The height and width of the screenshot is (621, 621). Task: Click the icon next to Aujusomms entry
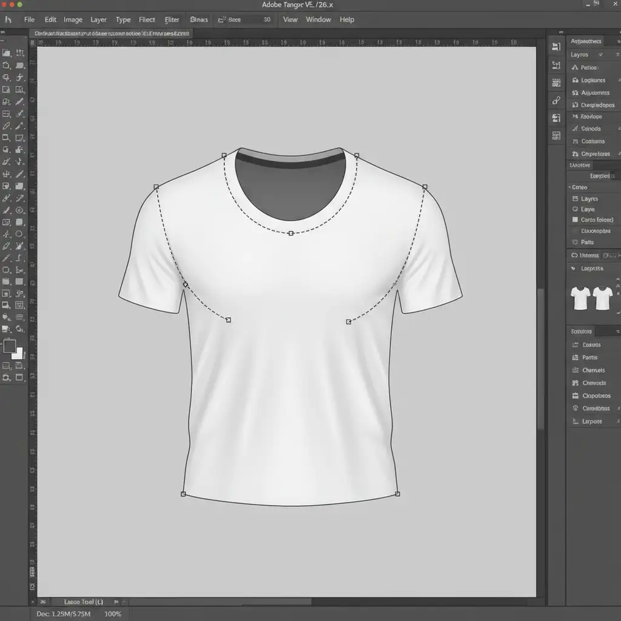[575, 93]
